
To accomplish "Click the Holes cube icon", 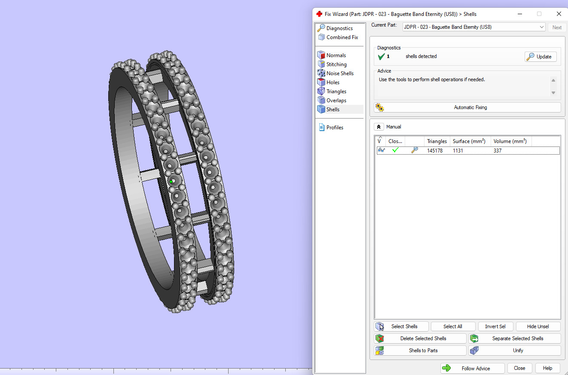I will pyautogui.click(x=321, y=82).
